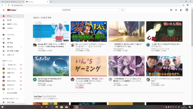Open the 【SeRe】 subscribed channel
193x109 pixels.
pos(12,65)
